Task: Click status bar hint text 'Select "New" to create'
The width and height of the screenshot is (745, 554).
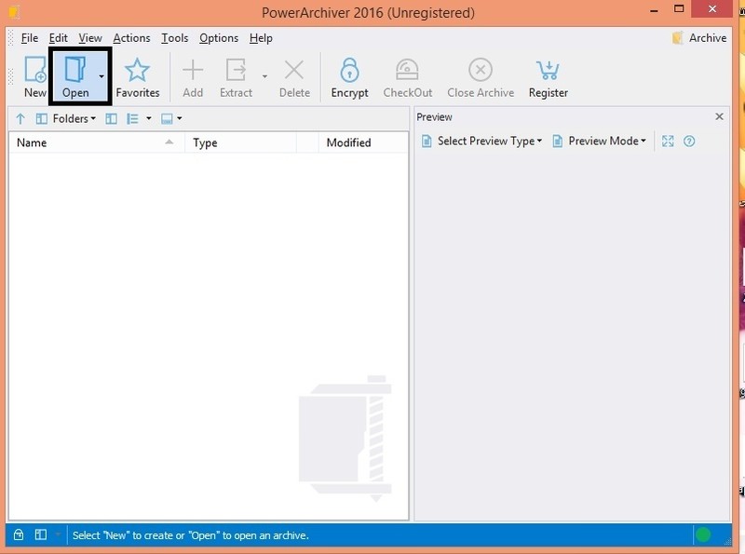Action: coord(191,535)
